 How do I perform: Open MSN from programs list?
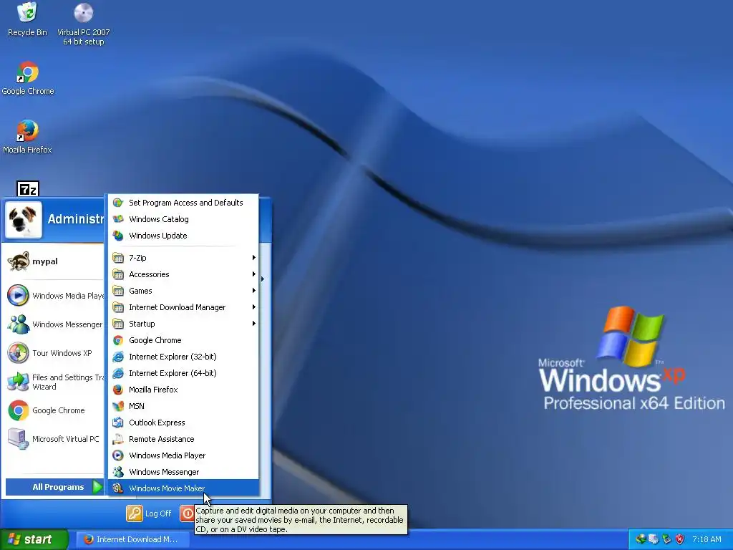[183, 406]
